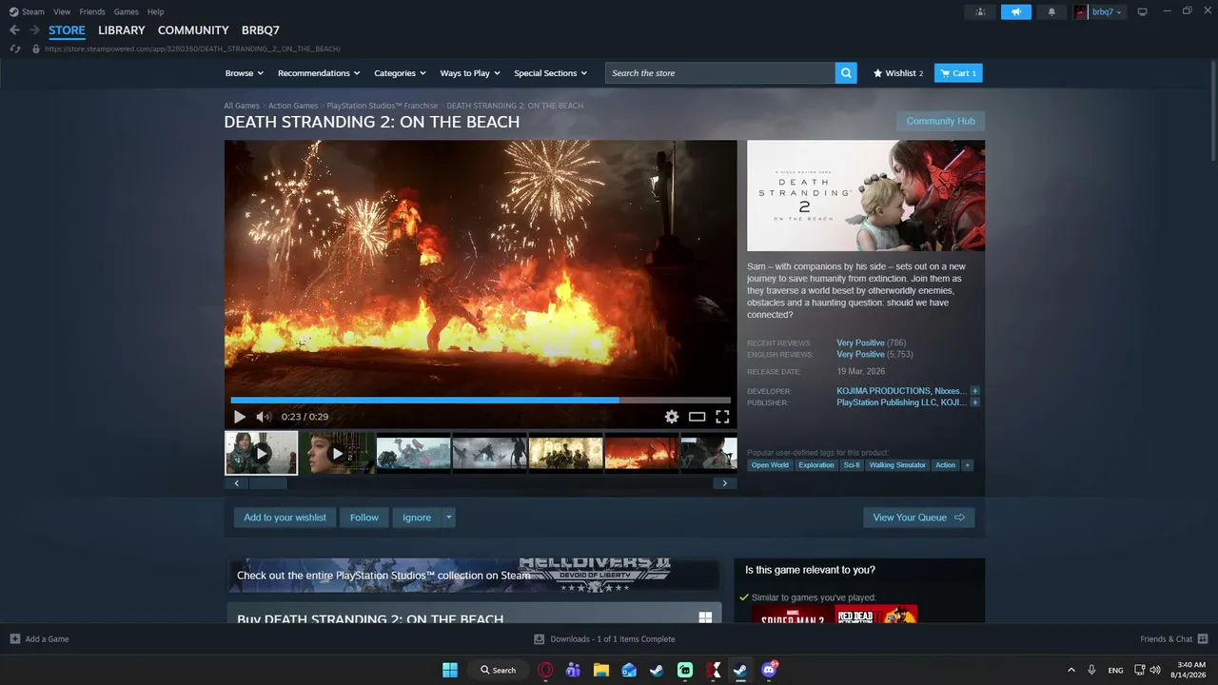Open the Games menu
The height and width of the screenshot is (685, 1218).
(126, 11)
